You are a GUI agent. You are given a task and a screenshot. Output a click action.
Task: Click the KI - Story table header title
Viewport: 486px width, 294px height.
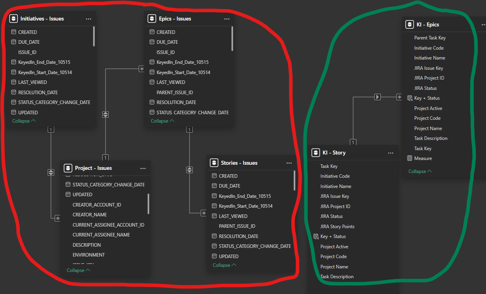pyautogui.click(x=334, y=153)
